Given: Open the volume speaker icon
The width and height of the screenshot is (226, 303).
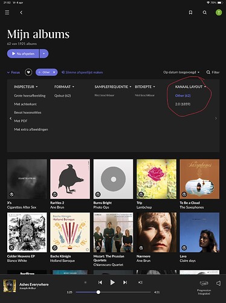Looking at the screenshot, I should 219,283.
